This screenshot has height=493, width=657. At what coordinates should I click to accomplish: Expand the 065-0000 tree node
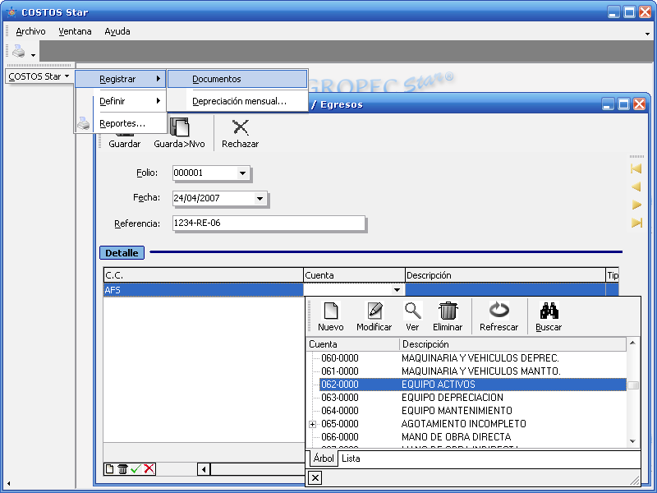point(312,424)
